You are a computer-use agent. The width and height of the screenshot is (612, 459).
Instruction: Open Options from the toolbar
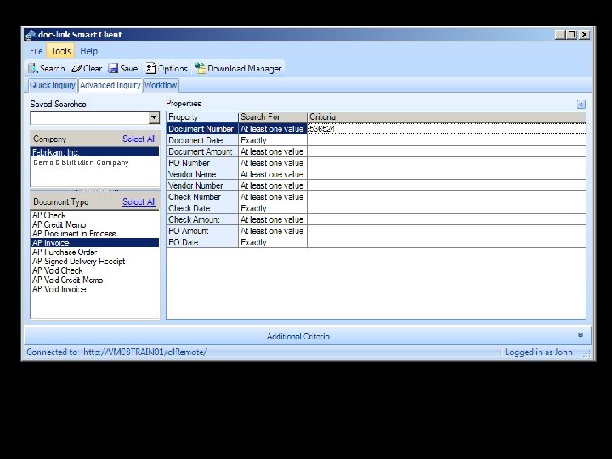[x=167, y=69]
